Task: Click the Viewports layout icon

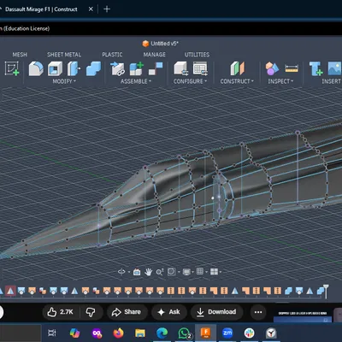Action: [x=214, y=272]
